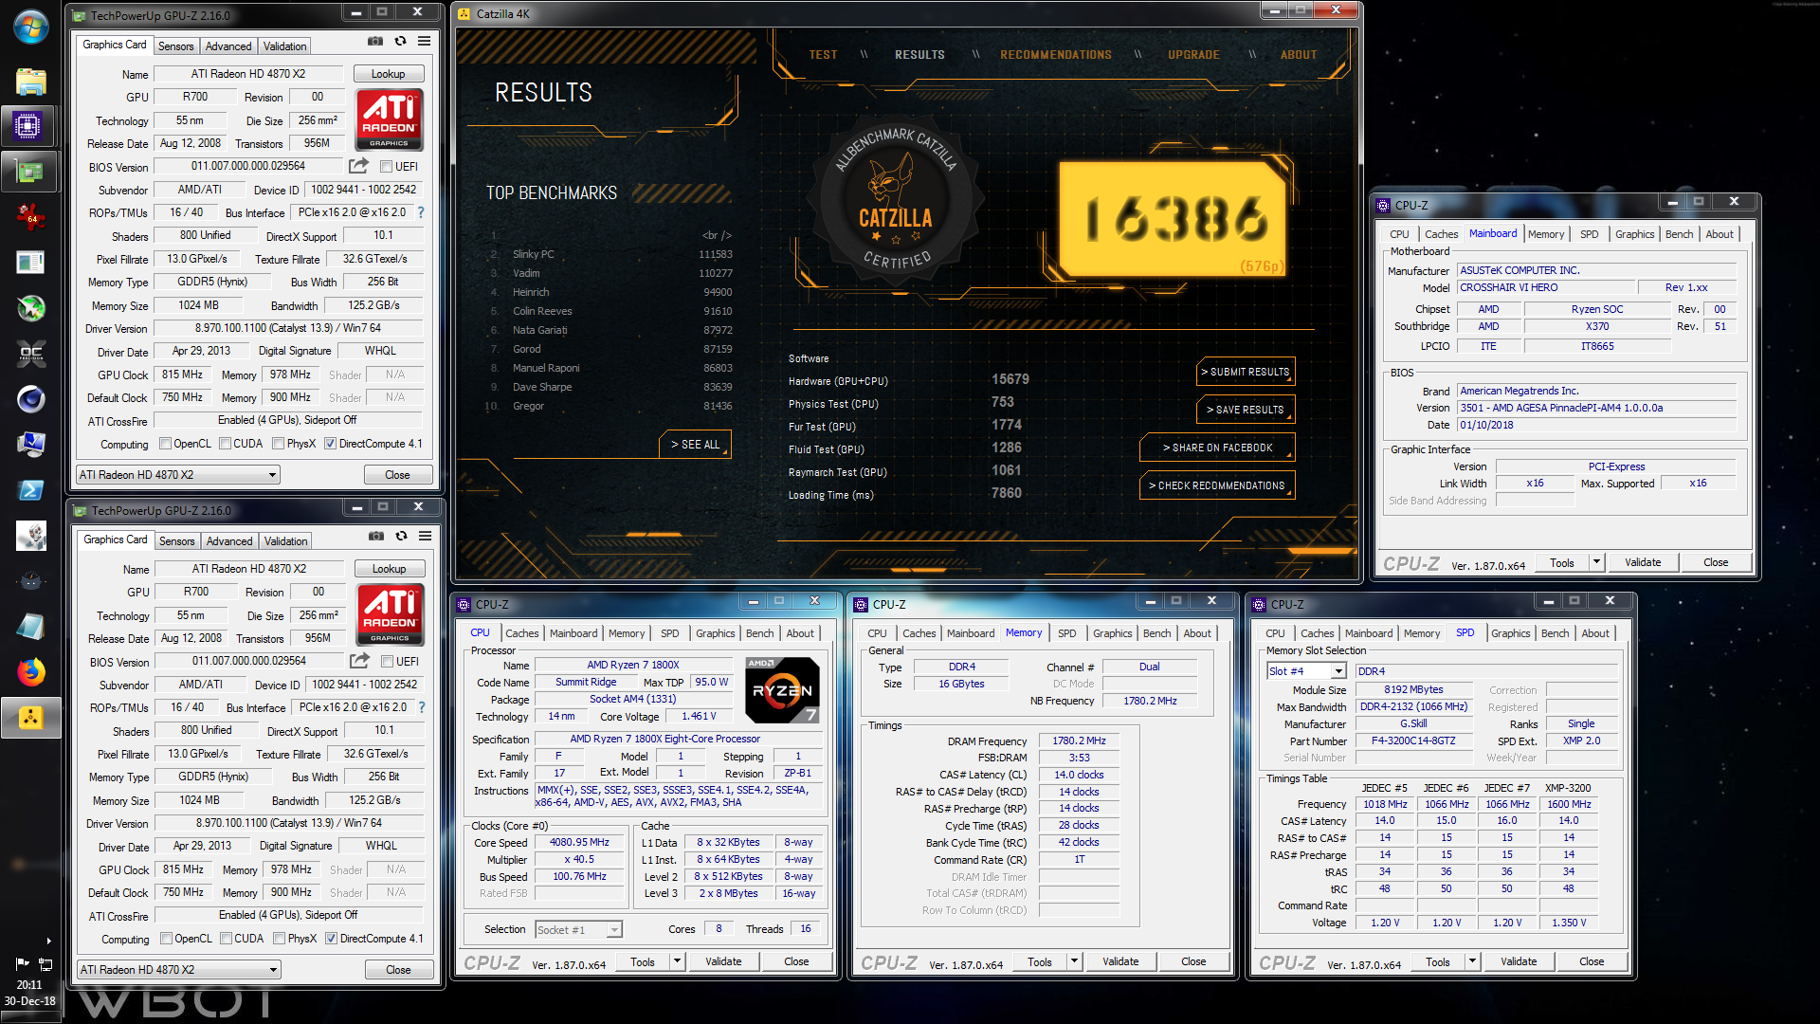
Task: Toggle UEFI checkbox in top GPU-Z window
Action: (386, 167)
